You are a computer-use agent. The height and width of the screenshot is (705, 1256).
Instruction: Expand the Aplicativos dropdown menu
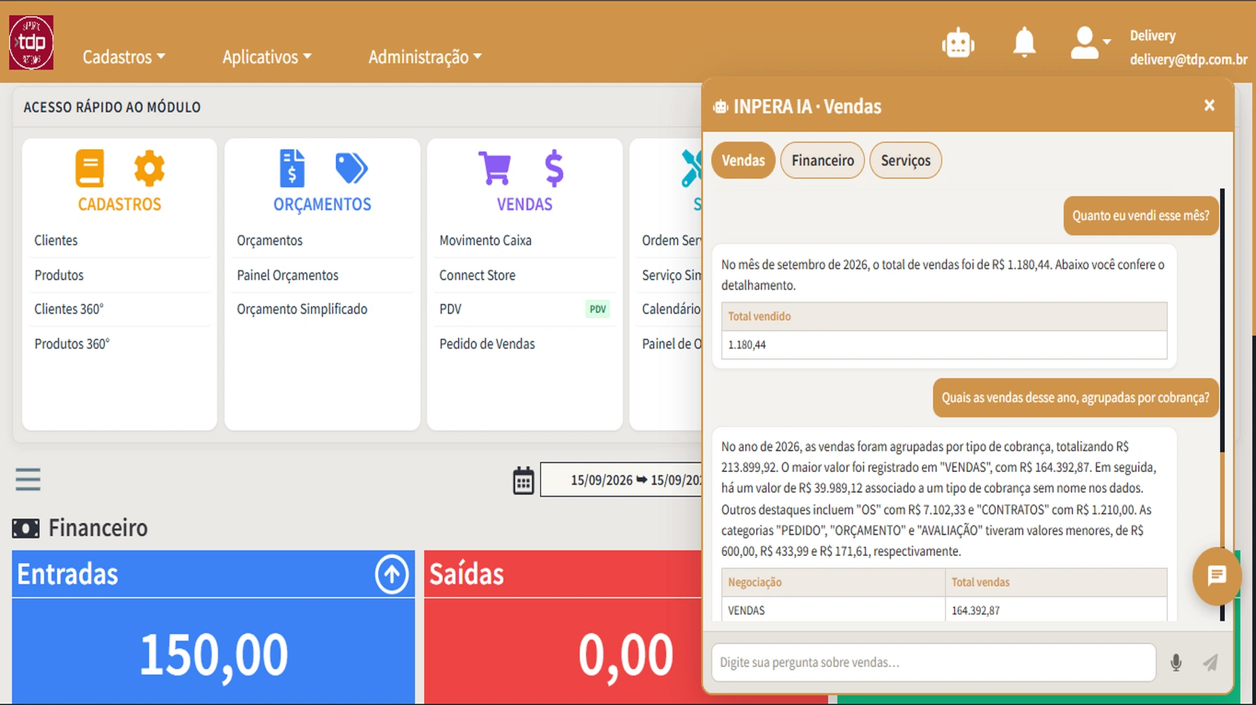[x=267, y=57]
